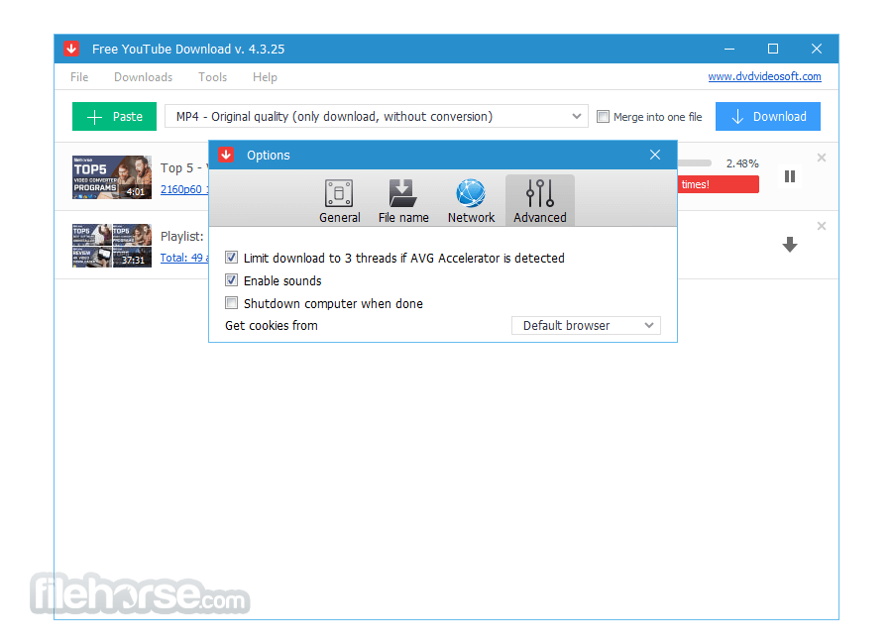Open the playlist thumbnail collage
Viewport: 893px width, 644px height.
112,246
